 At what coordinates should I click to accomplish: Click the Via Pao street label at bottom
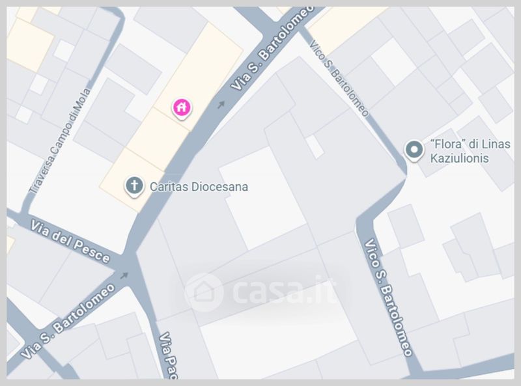168,356
